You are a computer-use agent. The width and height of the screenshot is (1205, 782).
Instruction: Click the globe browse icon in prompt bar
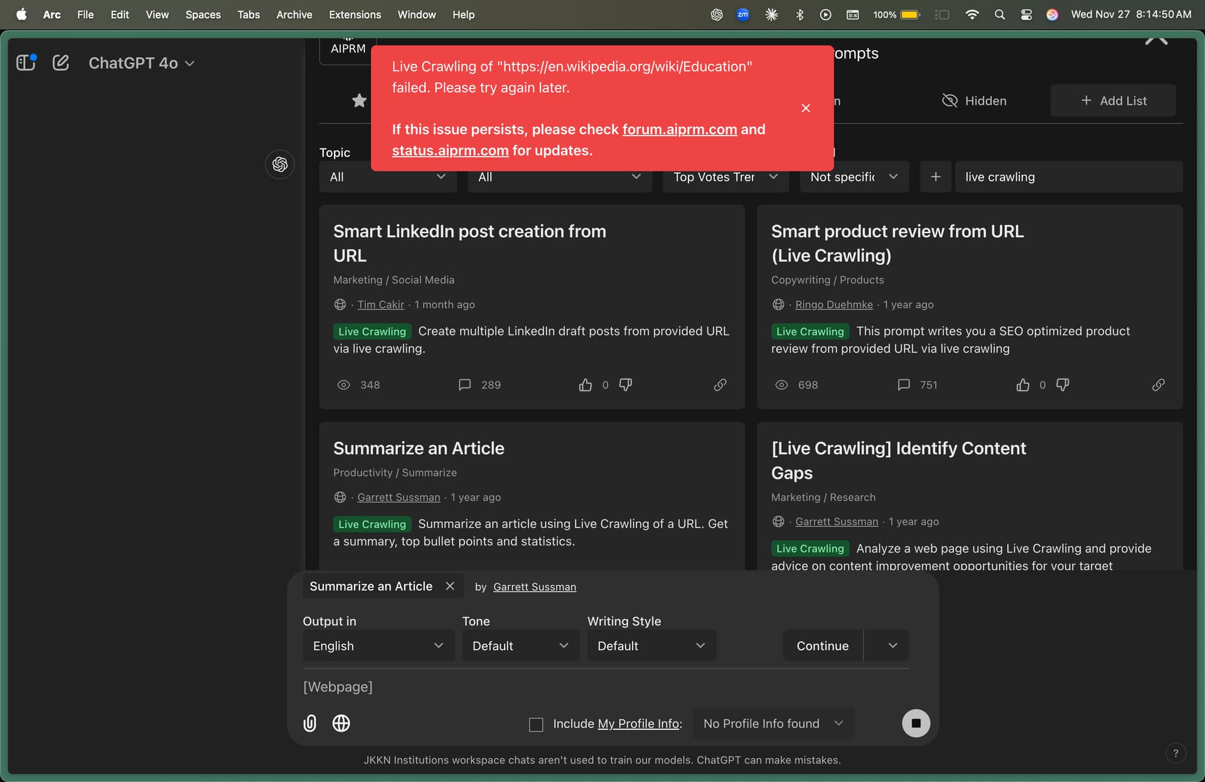point(341,723)
